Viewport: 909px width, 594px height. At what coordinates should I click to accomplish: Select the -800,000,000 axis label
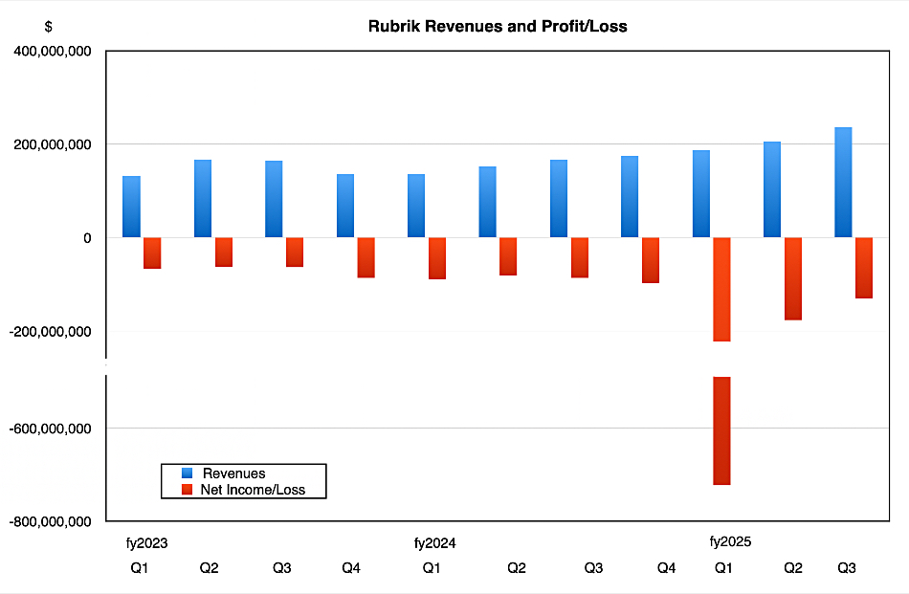point(51,521)
